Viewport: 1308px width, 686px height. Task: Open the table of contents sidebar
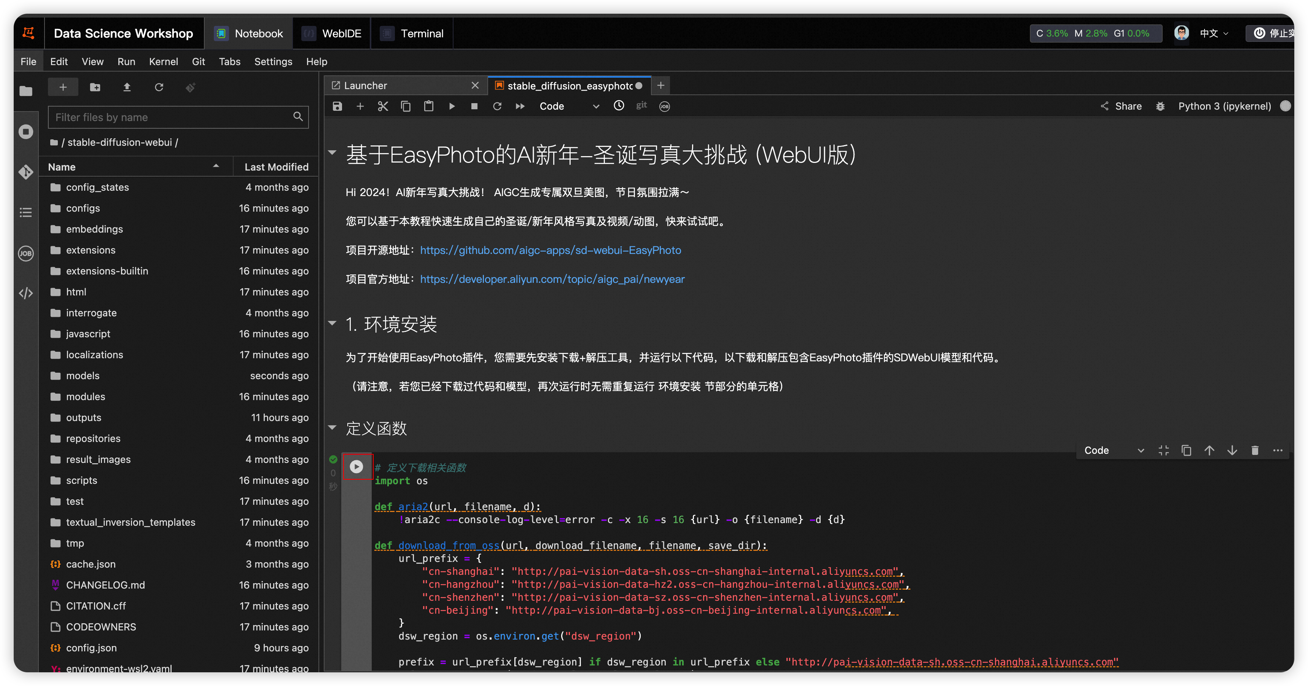(26, 212)
